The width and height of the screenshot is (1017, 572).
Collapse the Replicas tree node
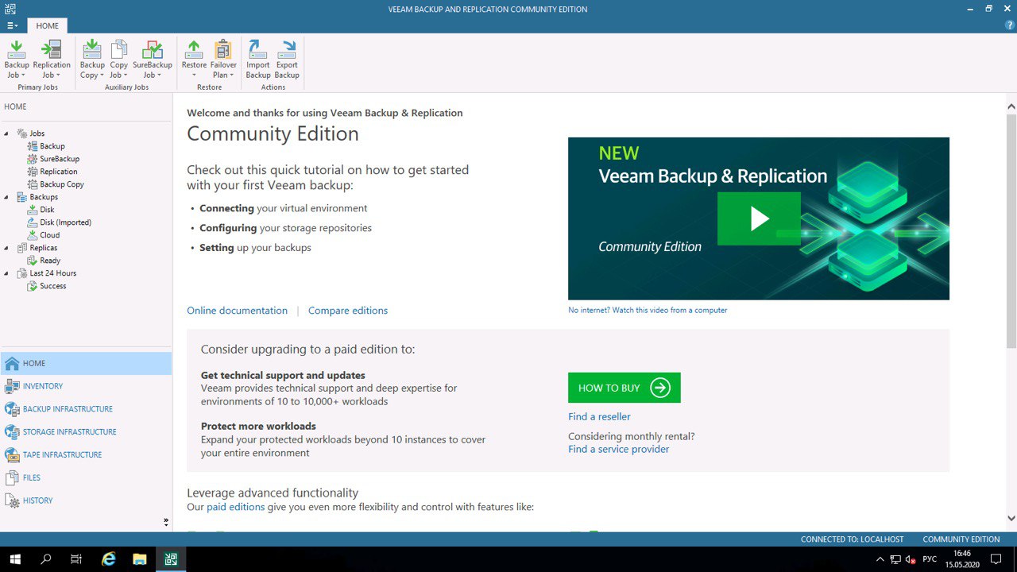[x=6, y=248]
